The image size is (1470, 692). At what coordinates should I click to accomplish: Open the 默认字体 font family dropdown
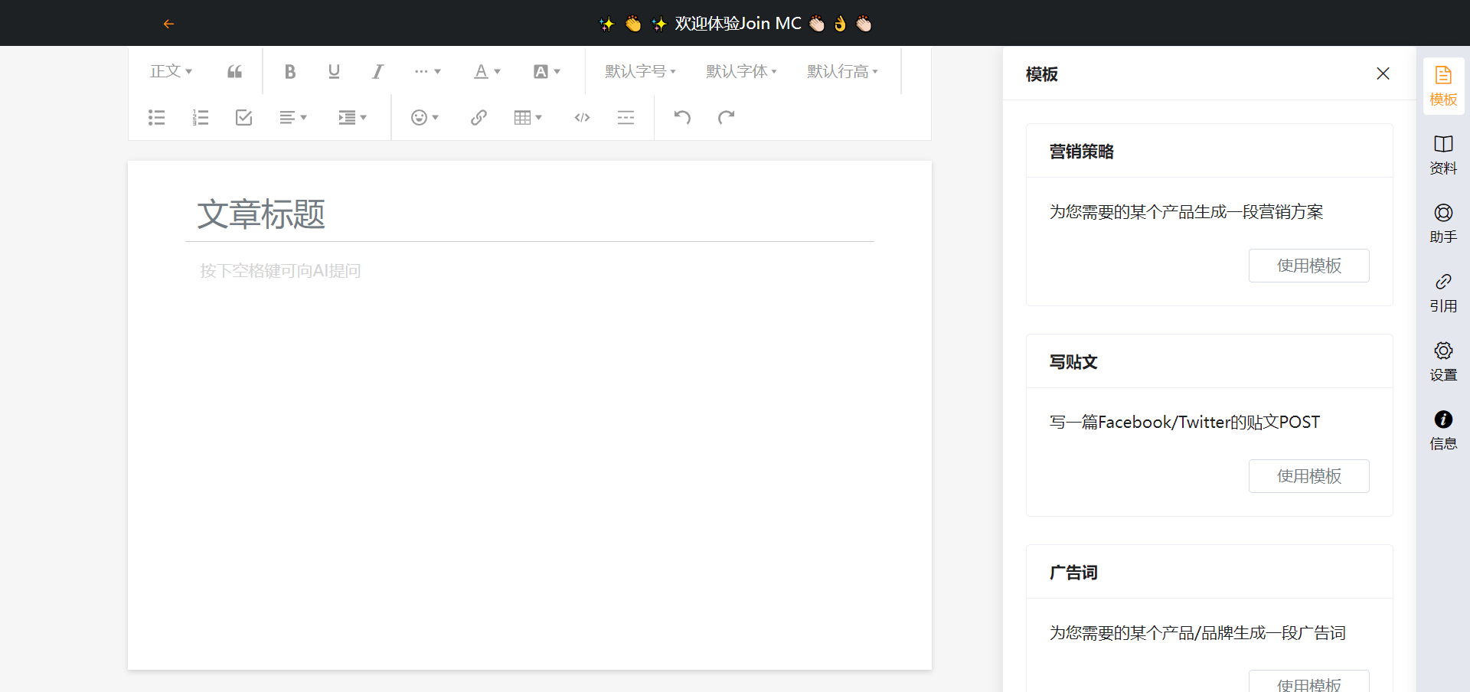tap(741, 72)
